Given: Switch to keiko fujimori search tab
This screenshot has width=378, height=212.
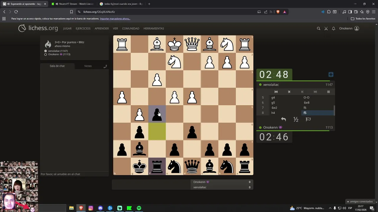Looking at the screenshot, I should click(121, 4).
